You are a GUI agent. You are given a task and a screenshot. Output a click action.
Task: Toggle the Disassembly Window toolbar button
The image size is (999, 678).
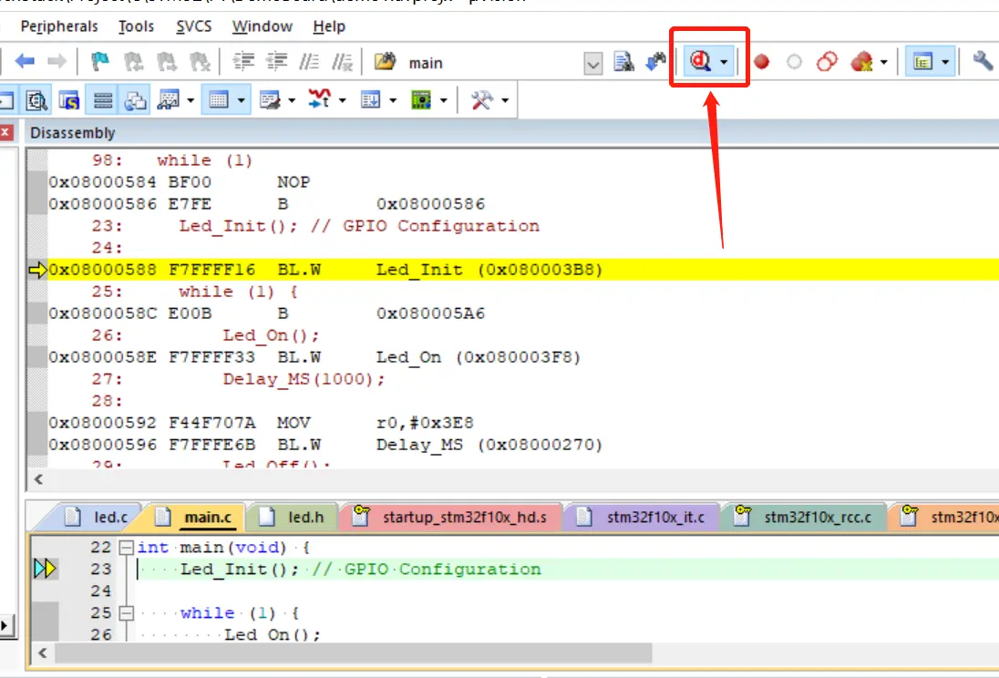pos(37,99)
